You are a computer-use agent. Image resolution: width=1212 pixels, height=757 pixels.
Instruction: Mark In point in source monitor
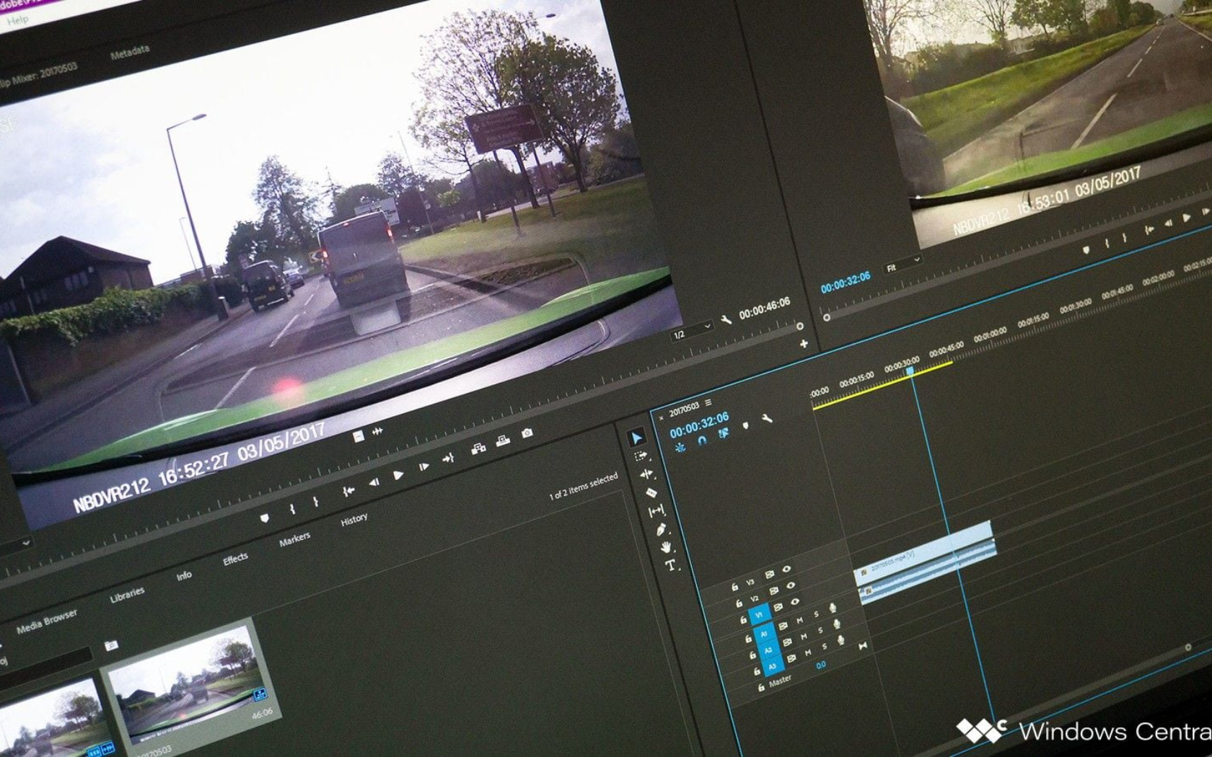click(x=292, y=509)
